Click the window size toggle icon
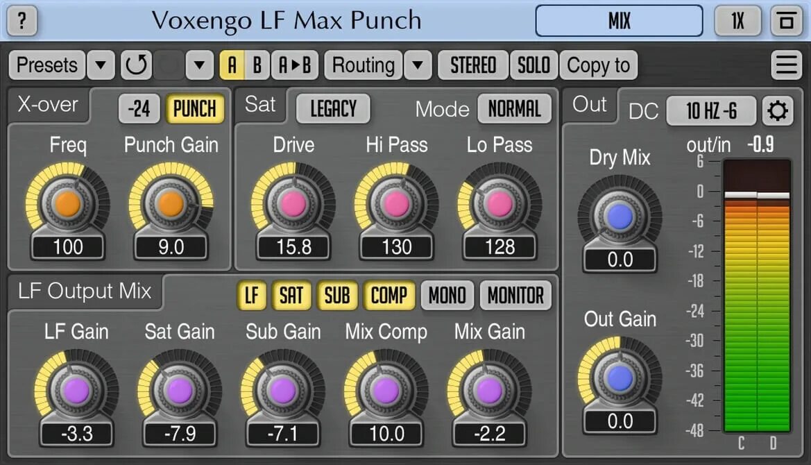The image size is (811, 465). pos(786,22)
